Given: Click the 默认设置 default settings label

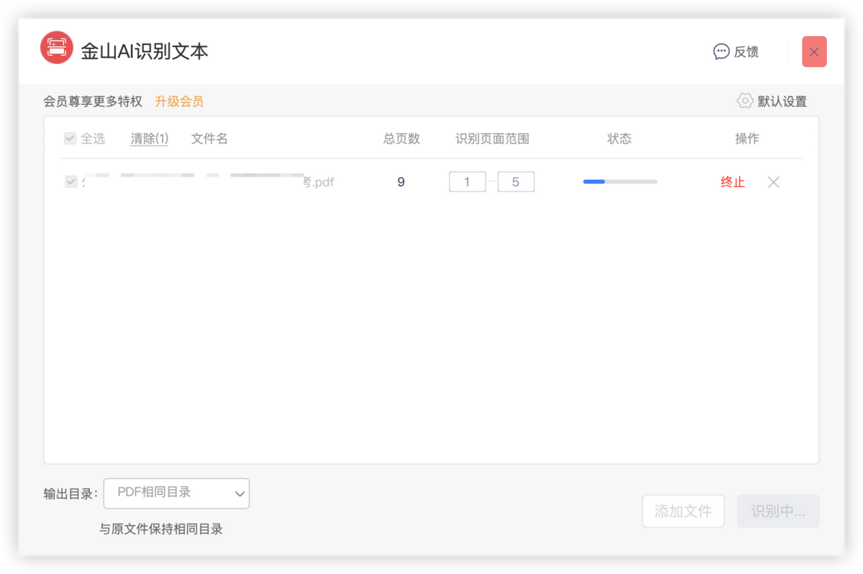Looking at the screenshot, I should (782, 101).
